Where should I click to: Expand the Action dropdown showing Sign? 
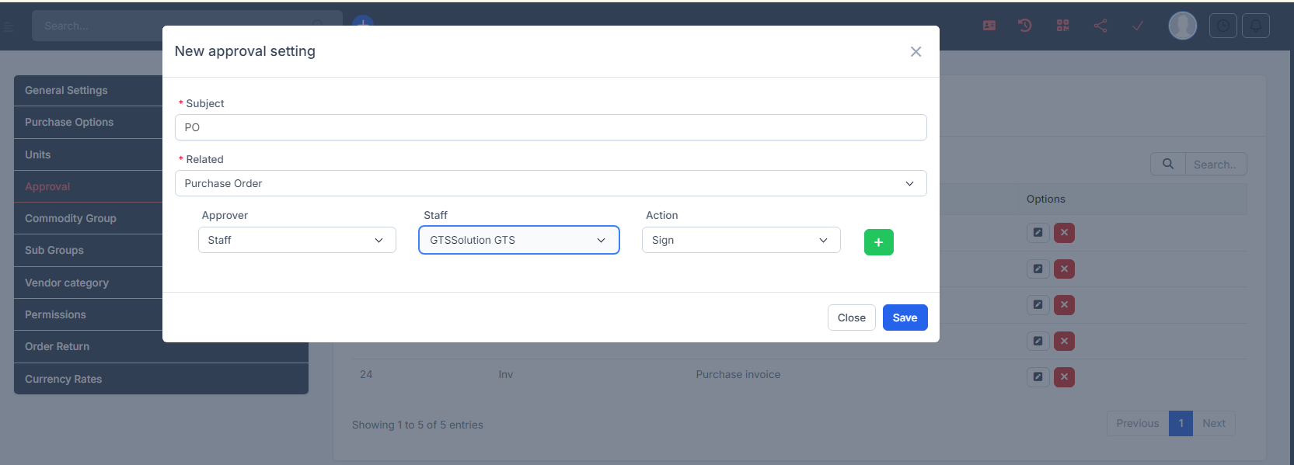coord(741,240)
